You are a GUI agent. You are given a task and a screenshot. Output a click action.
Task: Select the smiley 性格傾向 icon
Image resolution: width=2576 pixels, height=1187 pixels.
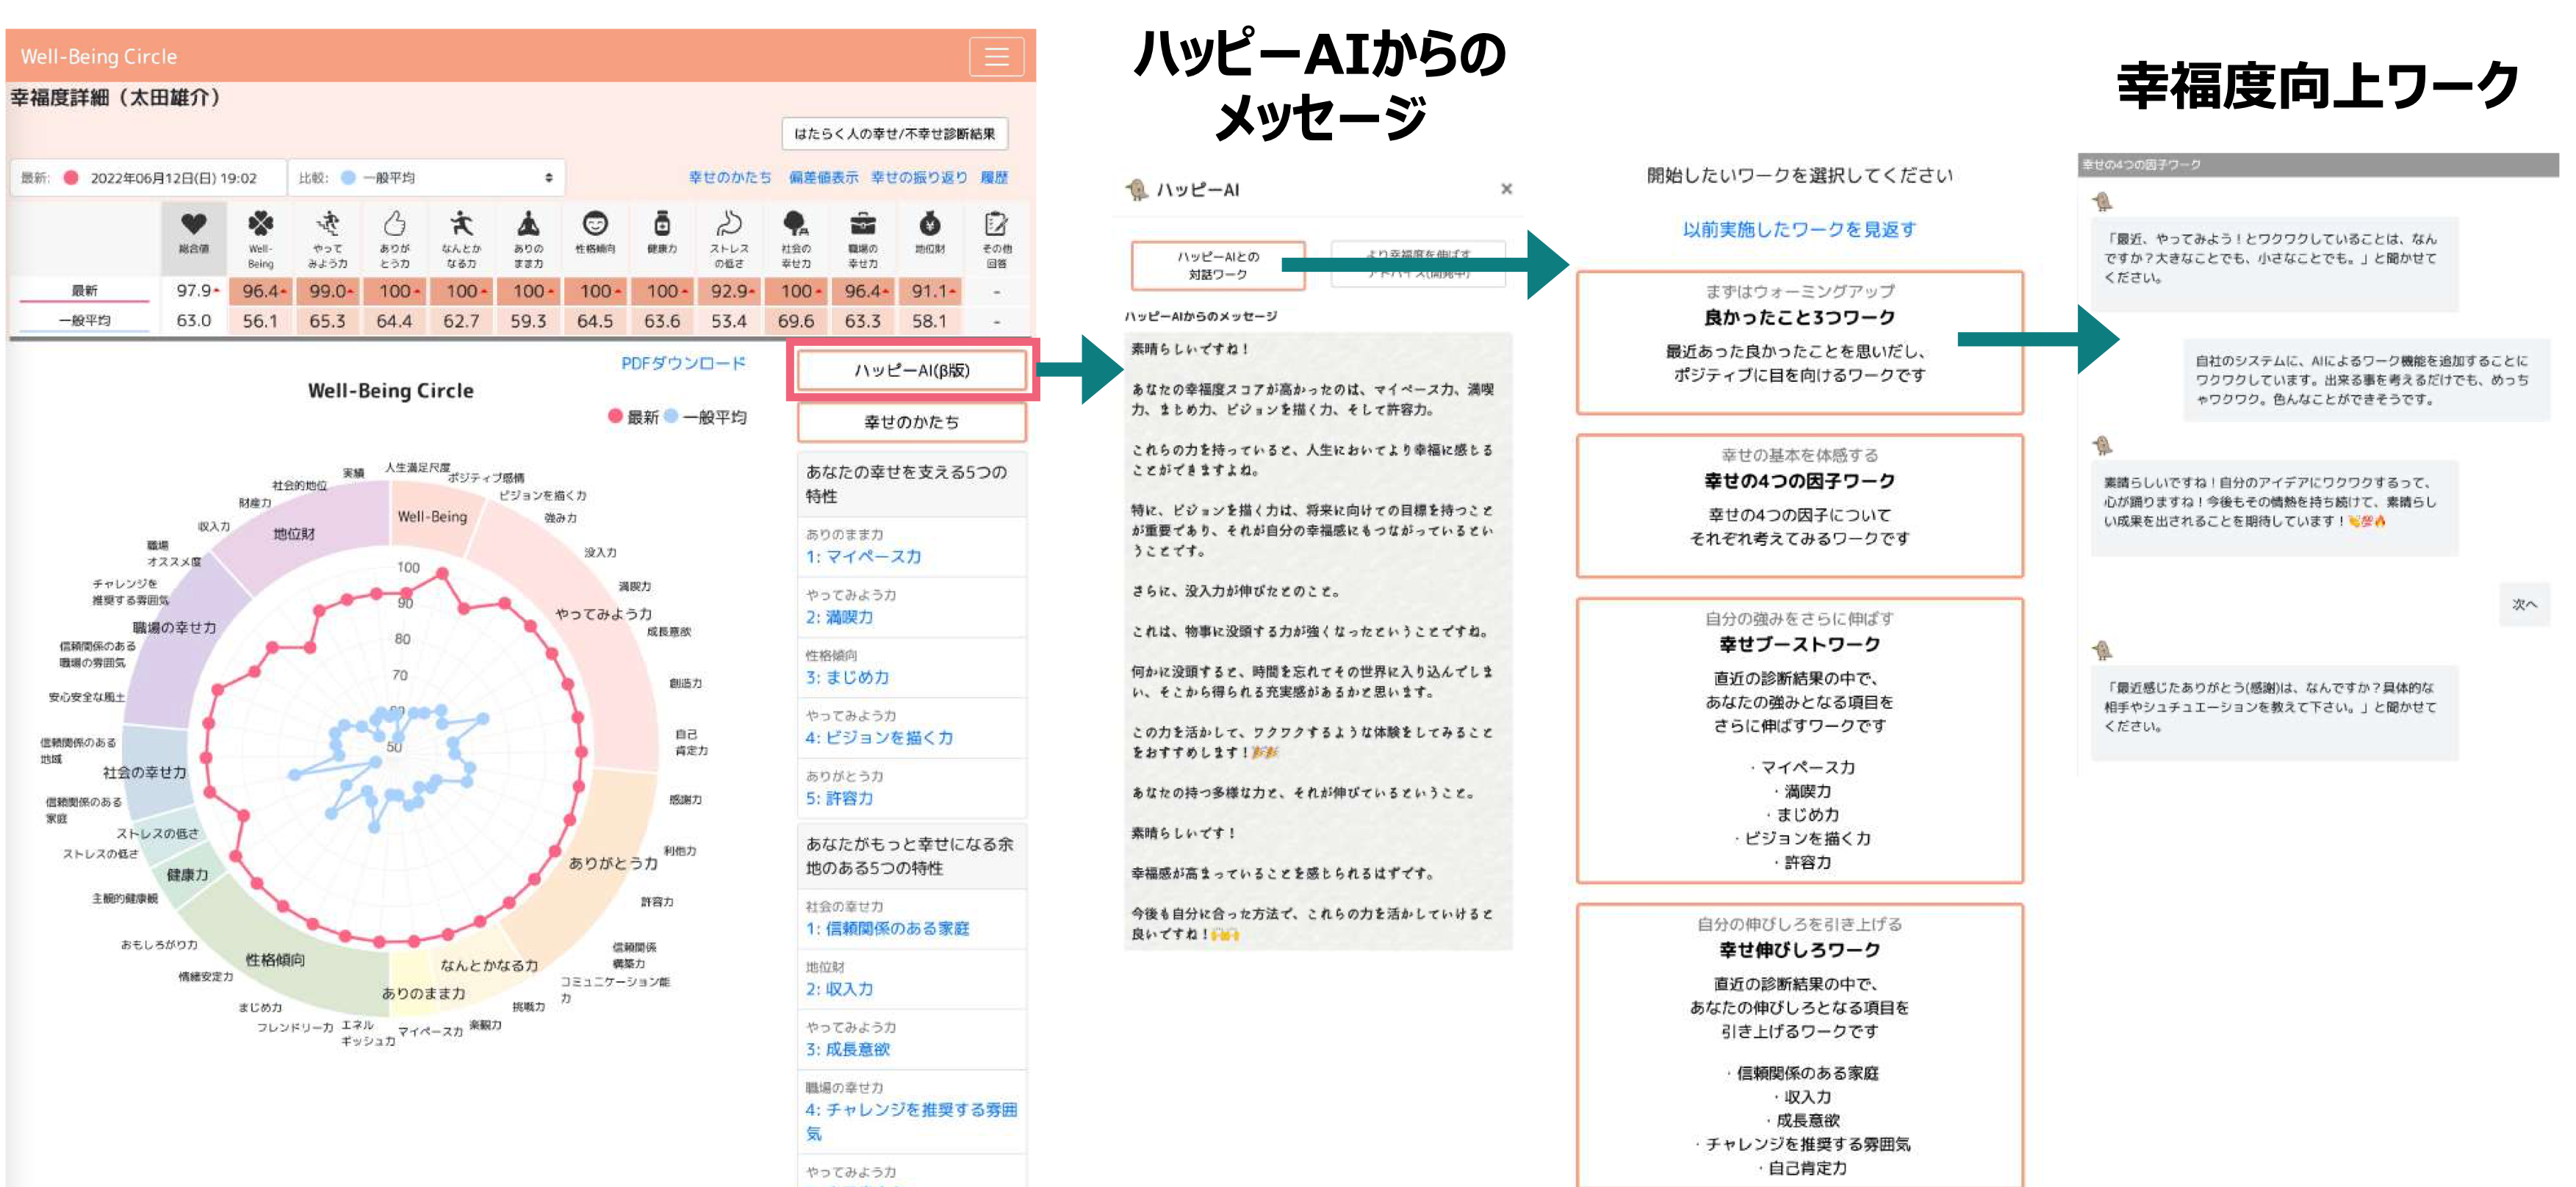click(x=595, y=224)
